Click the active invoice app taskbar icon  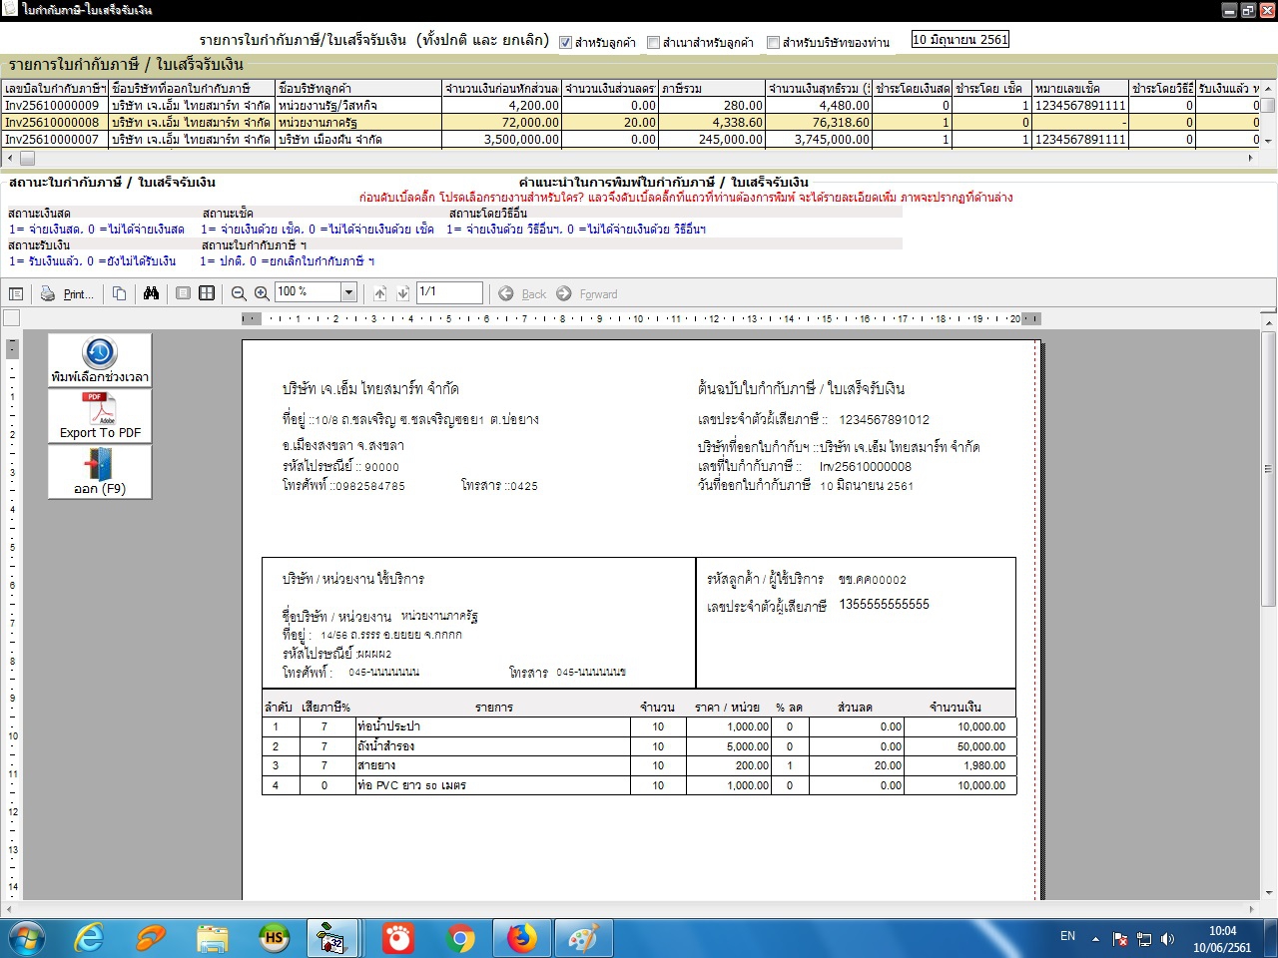pyautogui.click(x=330, y=938)
